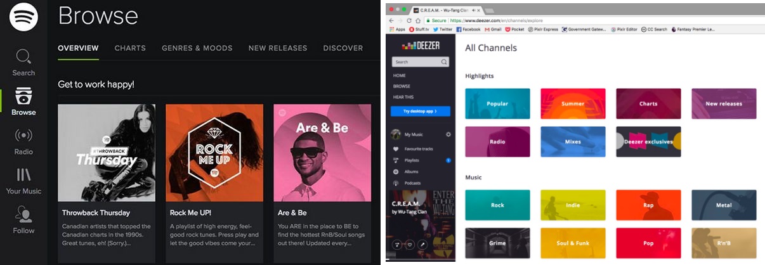Open the R'n'B music channel tile

(724, 243)
